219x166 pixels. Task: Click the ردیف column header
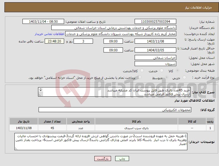pyautogui.click(x=210, y=121)
